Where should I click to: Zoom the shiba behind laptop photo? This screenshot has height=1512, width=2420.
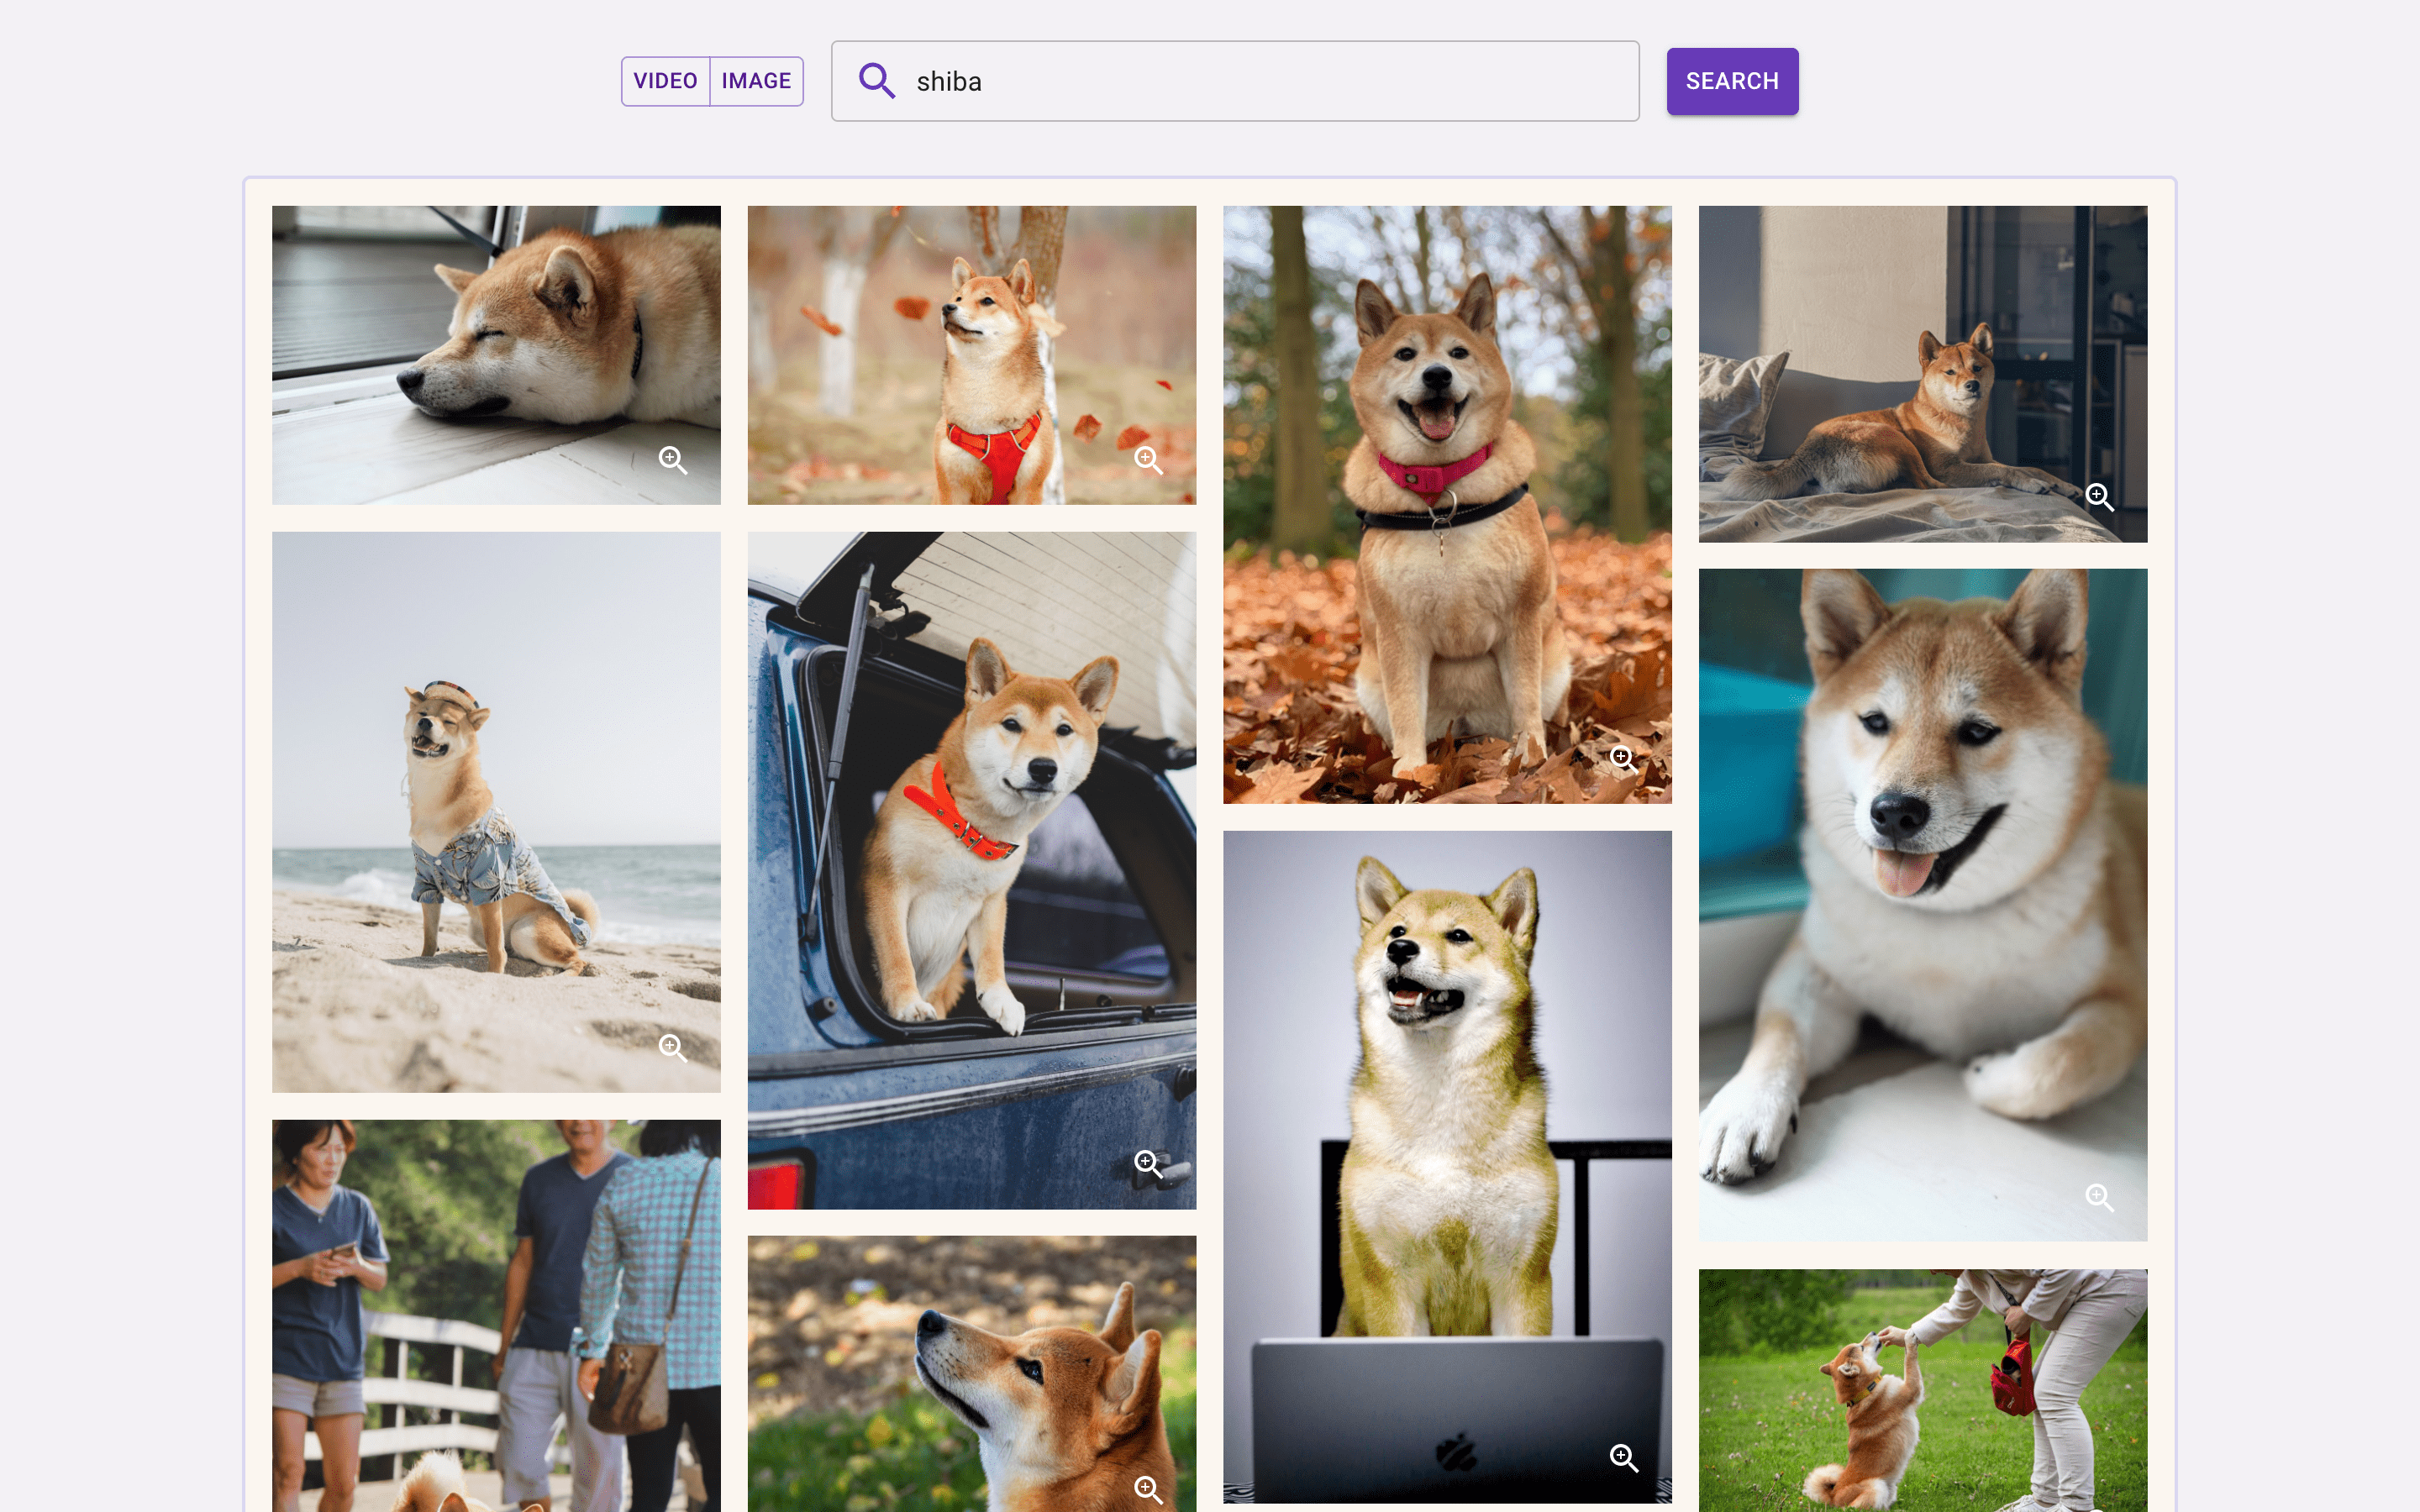point(1623,1458)
